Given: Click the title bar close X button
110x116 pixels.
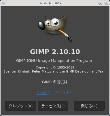Looking at the screenshot, I should (x=106, y=3).
